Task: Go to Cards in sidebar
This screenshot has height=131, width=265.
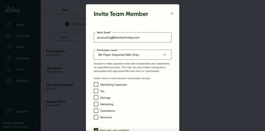Action: pyautogui.click(x=20, y=47)
